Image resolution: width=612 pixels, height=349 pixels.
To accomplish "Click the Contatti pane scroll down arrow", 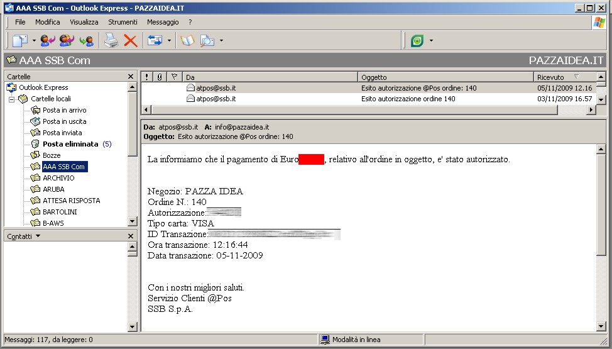I will [133, 327].
